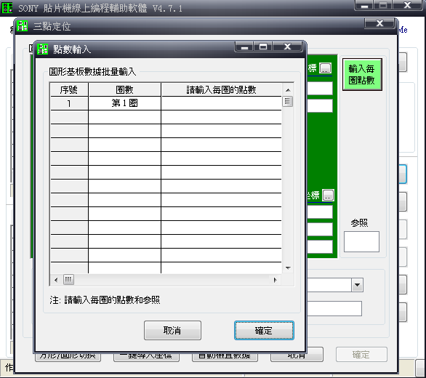Click the disabled 確定 button in 三點定位
Image resolution: width=426 pixels, height=378 pixels.
361,354
